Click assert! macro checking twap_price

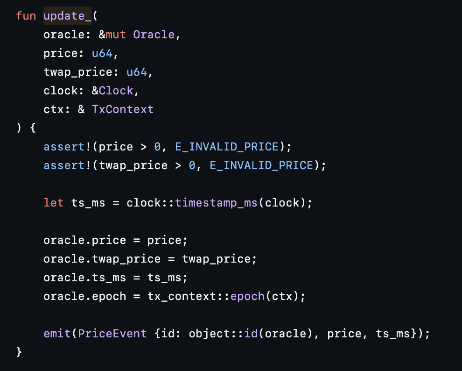click(x=68, y=165)
